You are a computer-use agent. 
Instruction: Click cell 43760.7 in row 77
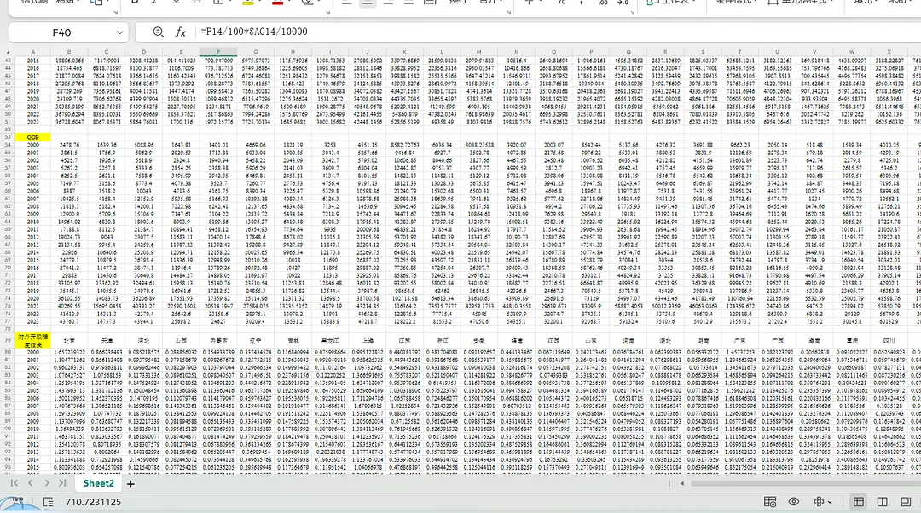tap(69, 321)
